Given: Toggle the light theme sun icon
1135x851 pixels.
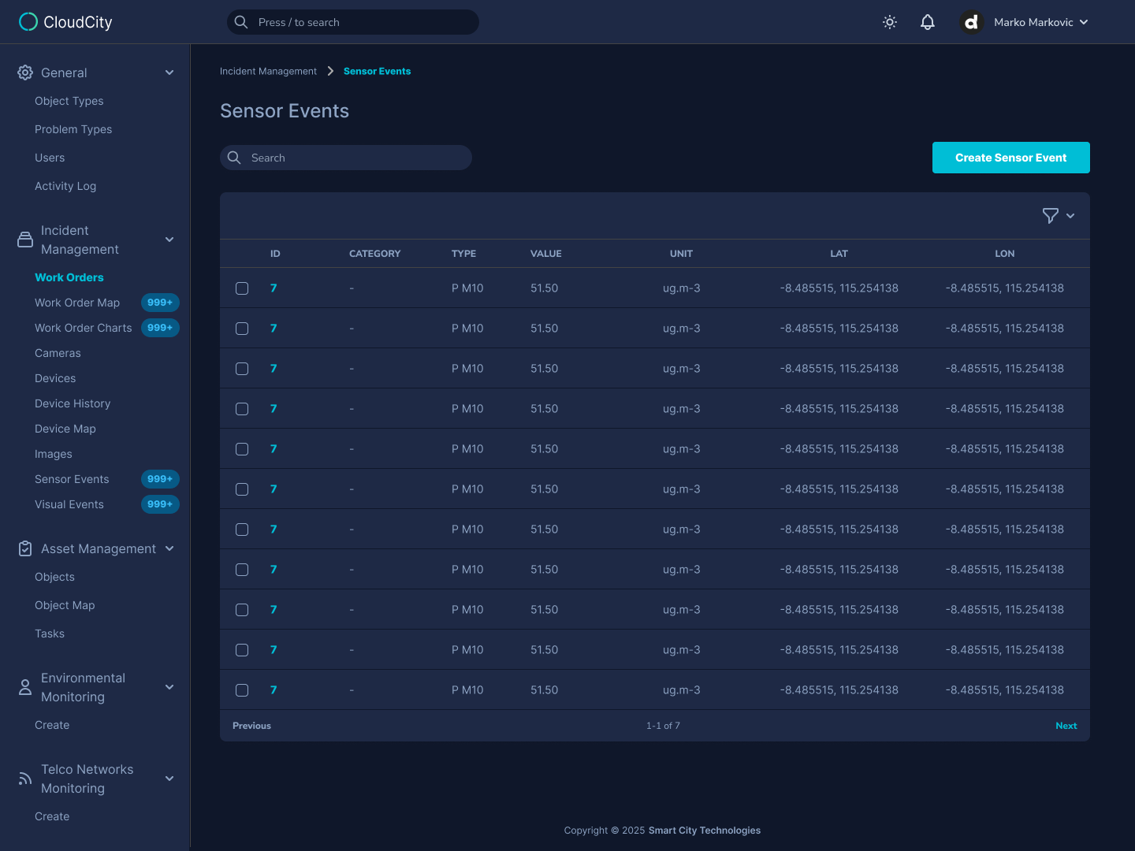Looking at the screenshot, I should (889, 22).
